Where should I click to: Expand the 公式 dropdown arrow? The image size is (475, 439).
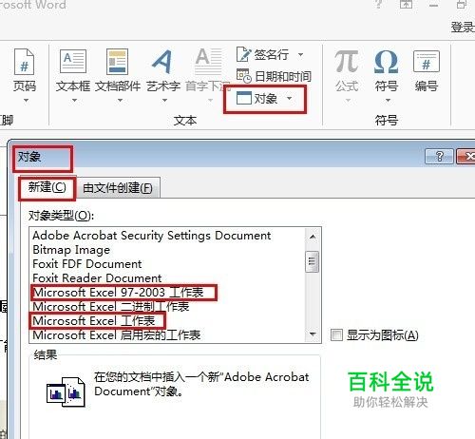point(348,101)
